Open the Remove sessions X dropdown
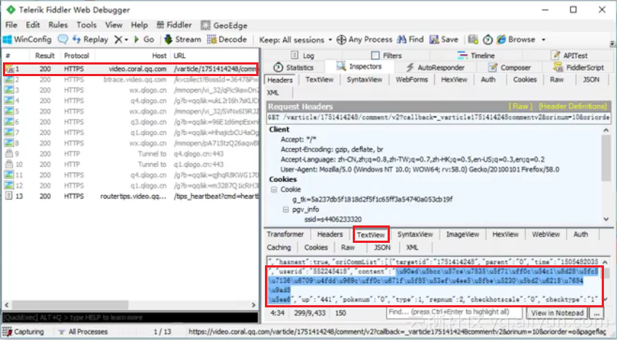This screenshot has height=340, width=617. click(x=121, y=39)
